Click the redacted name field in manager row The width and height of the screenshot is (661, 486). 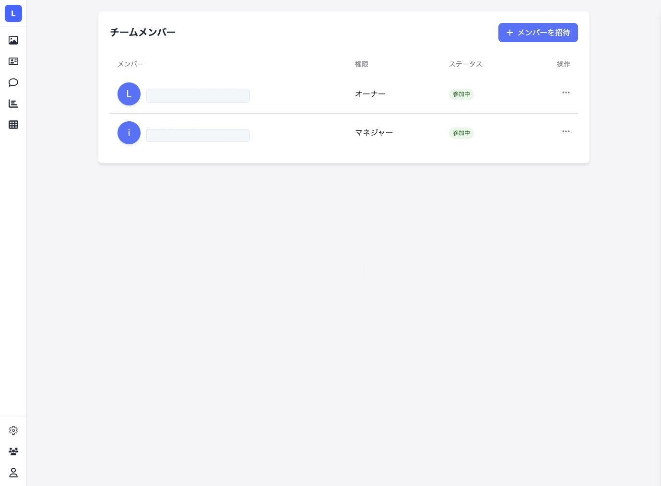click(x=198, y=136)
